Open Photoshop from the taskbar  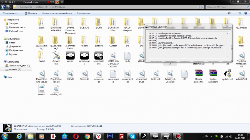pos(110,136)
